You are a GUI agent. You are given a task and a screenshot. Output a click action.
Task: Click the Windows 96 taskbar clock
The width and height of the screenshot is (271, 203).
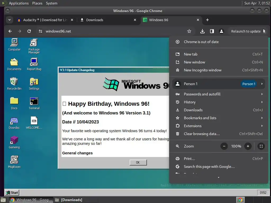[263, 192]
